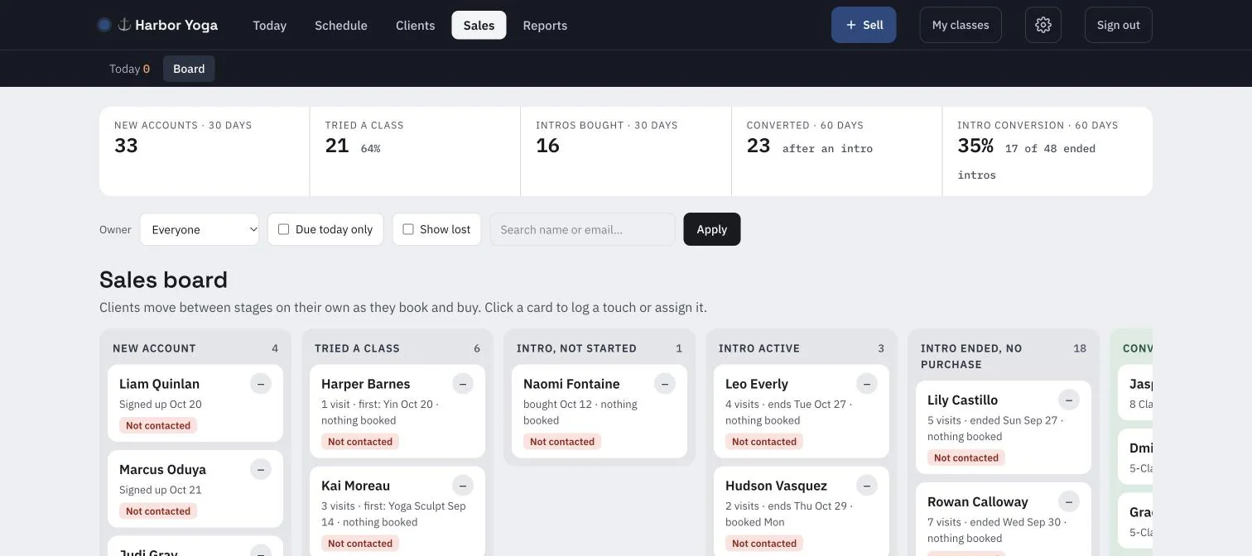Open the Leo Everly card

point(802,411)
